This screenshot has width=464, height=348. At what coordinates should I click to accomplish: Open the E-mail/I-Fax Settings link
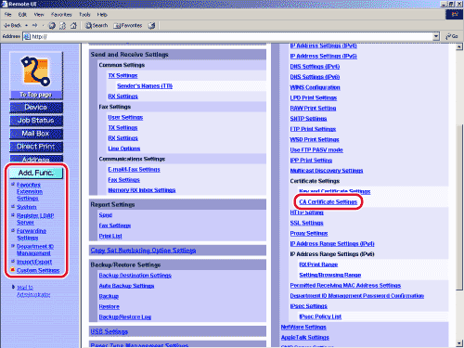pyautogui.click(x=134, y=170)
